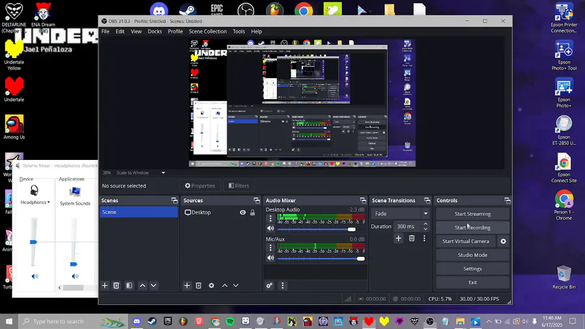The width and height of the screenshot is (585, 329).
Task: Add a new scene with plus icon
Action: click(105, 285)
